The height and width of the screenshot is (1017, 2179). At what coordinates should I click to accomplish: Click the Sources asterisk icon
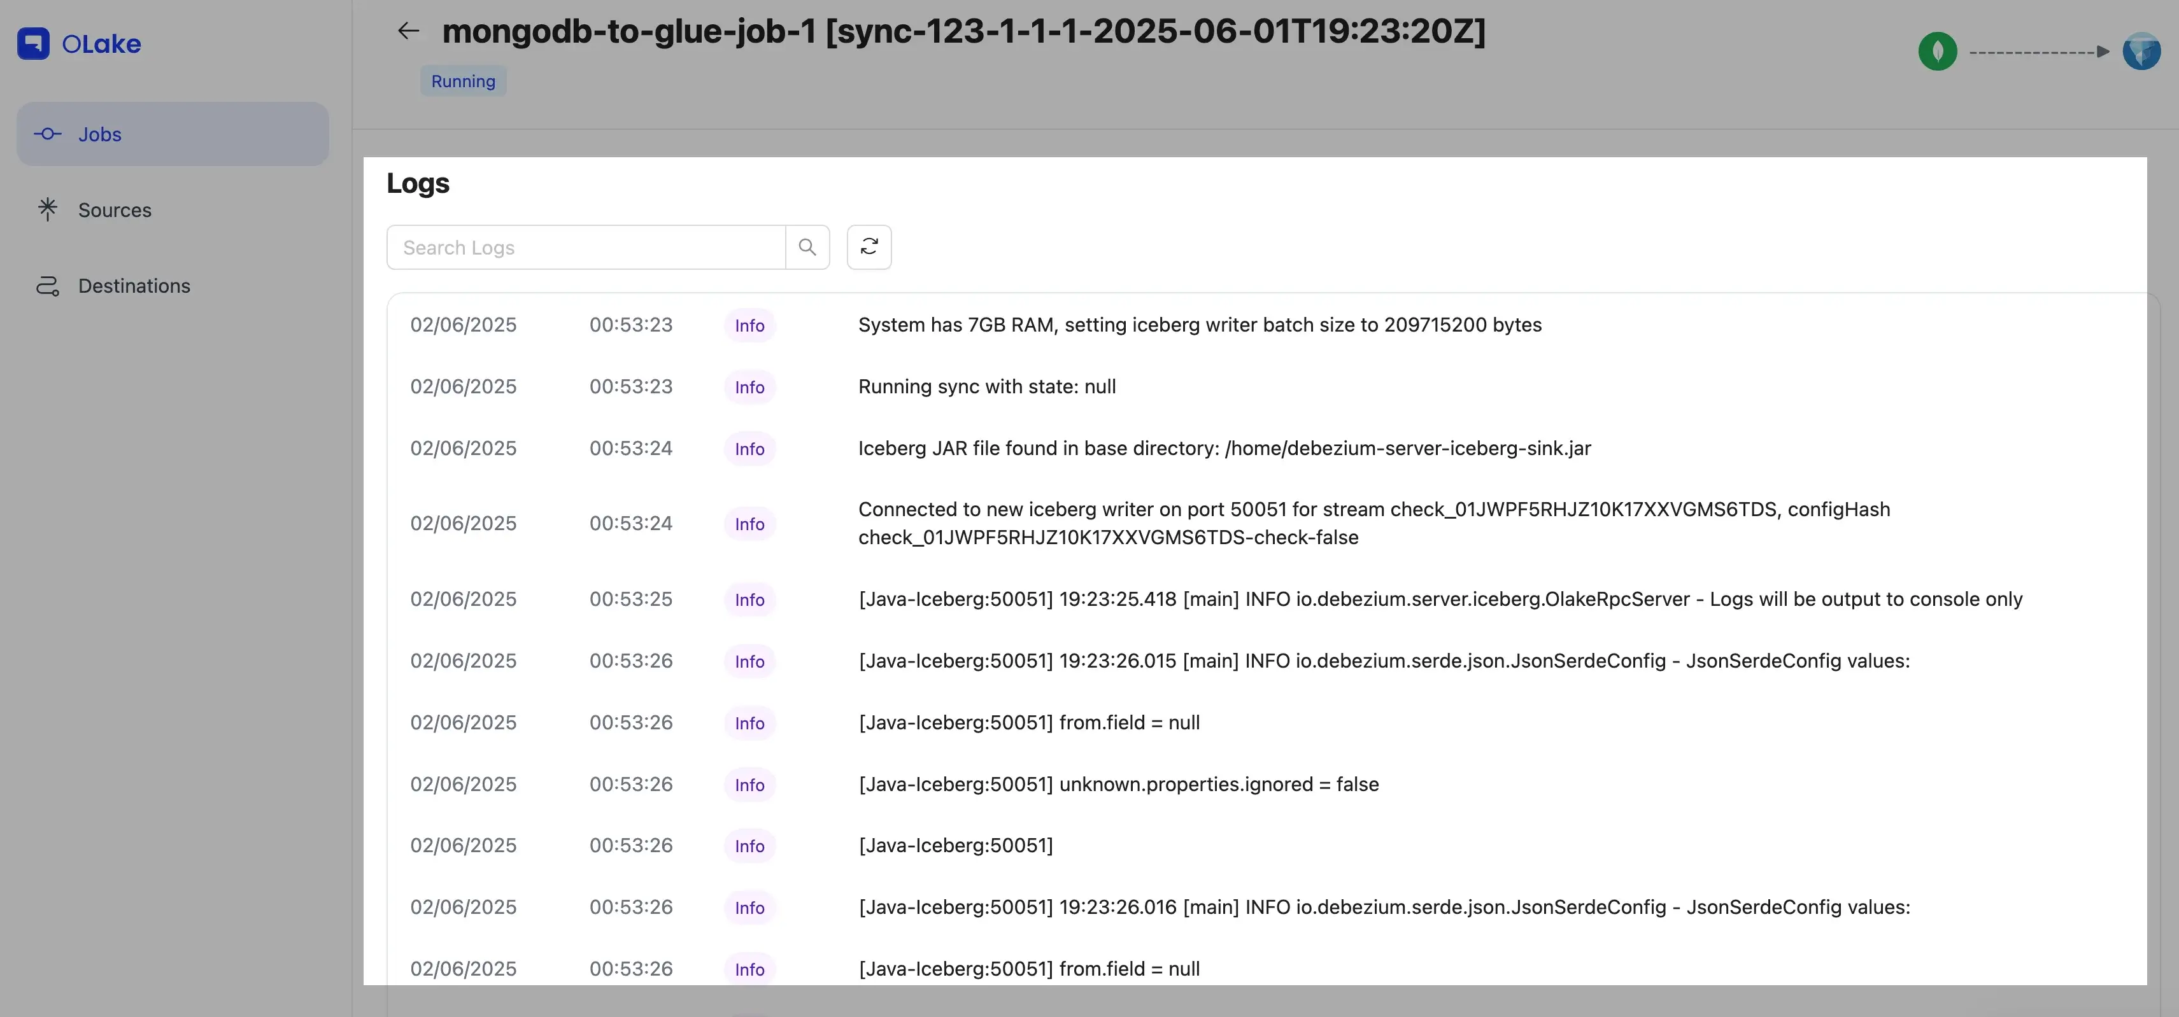(x=47, y=209)
